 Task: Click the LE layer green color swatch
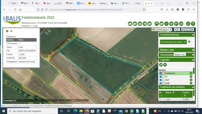point(163,77)
